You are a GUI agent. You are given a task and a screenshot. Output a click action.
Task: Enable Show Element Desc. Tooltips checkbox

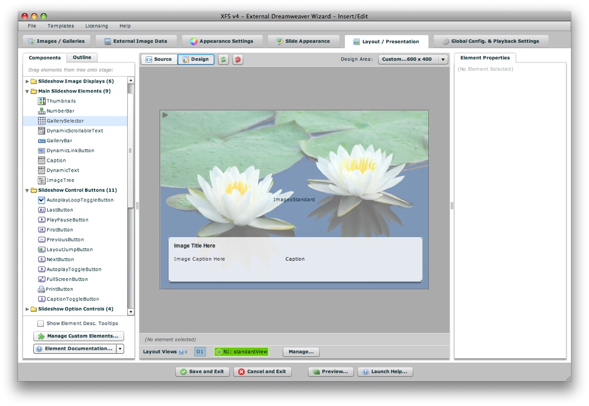coord(41,324)
